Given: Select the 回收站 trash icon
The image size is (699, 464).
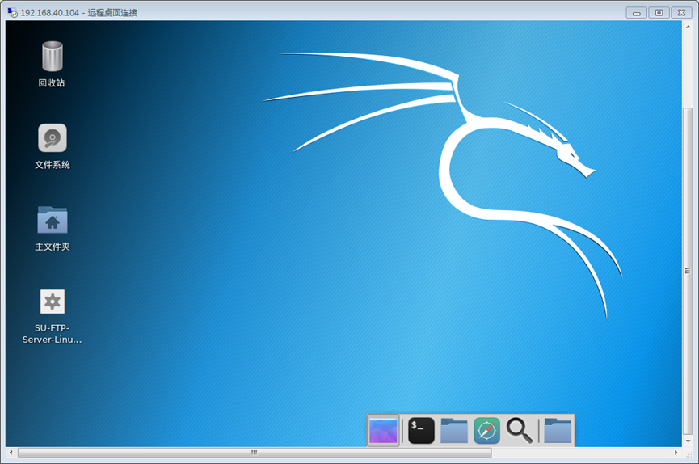Looking at the screenshot, I should [x=53, y=57].
